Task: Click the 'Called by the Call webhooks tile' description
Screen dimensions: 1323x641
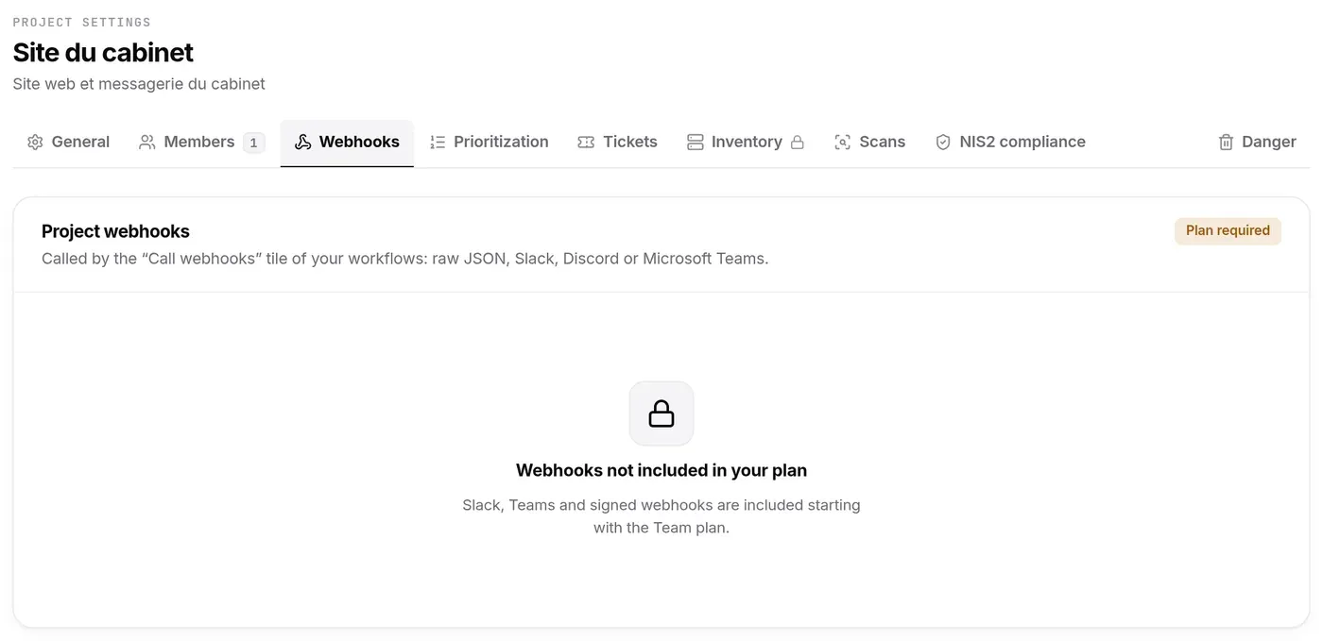Action: [405, 259]
